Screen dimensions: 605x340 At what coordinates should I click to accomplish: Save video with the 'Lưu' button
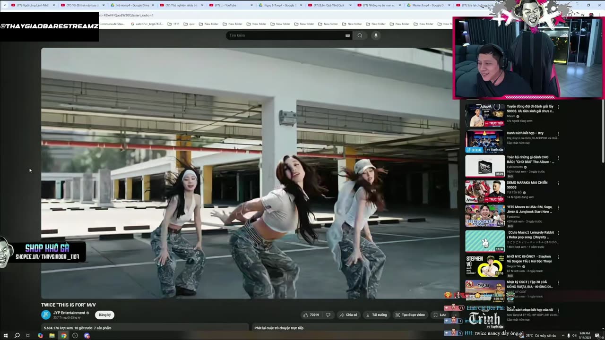440,315
